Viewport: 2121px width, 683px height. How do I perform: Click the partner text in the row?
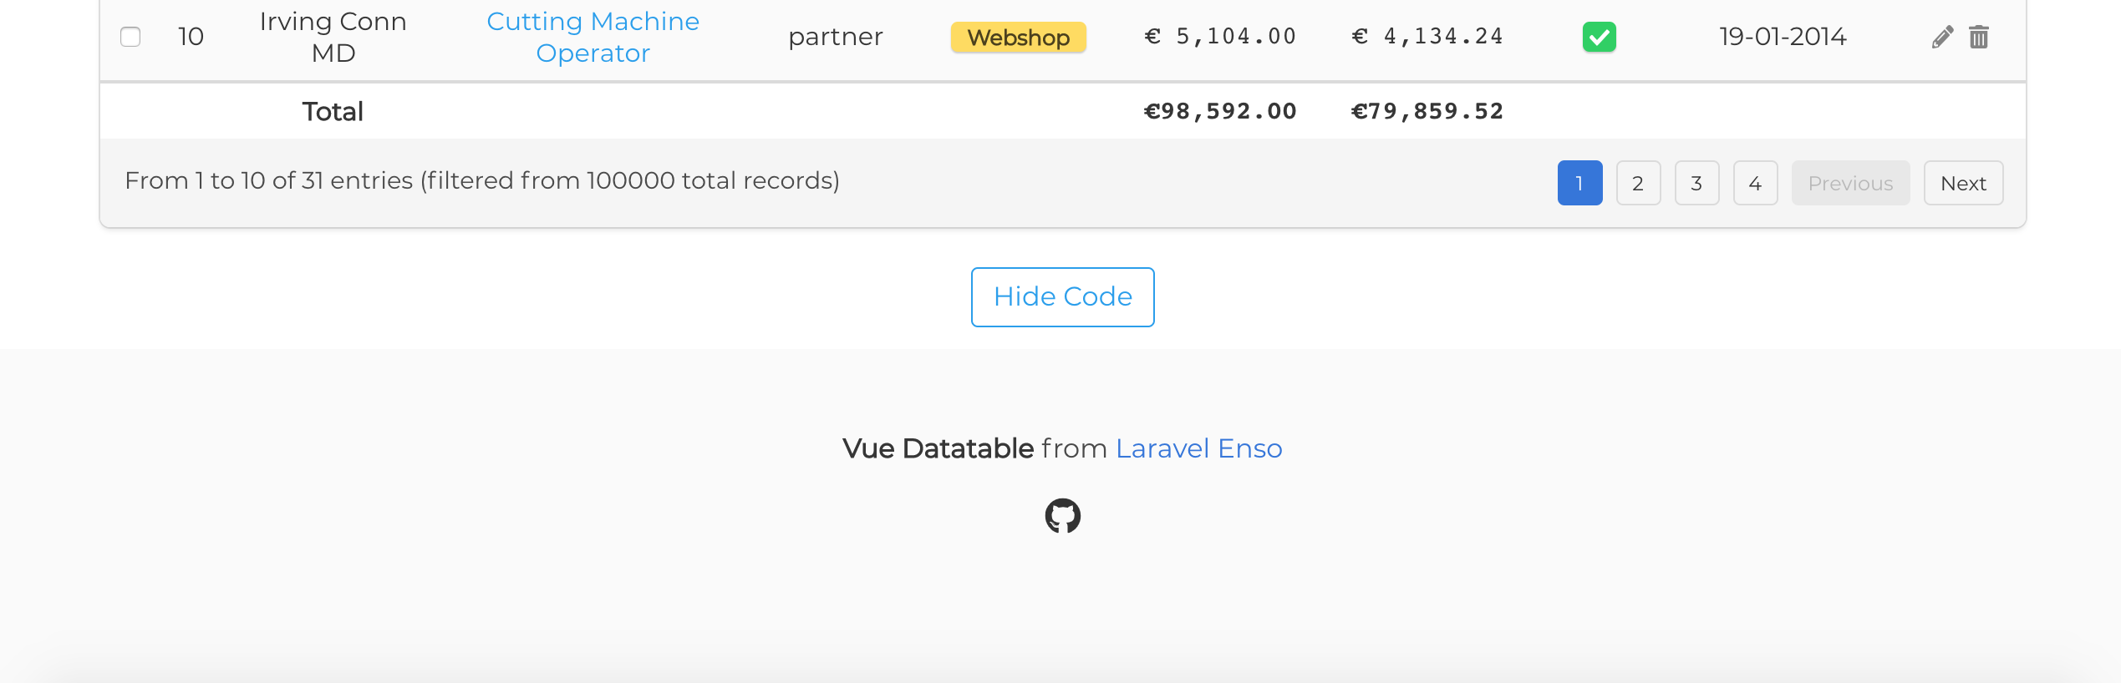(x=836, y=37)
